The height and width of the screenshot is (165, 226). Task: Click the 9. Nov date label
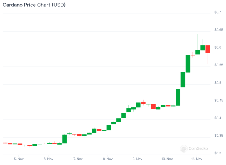click(137, 159)
